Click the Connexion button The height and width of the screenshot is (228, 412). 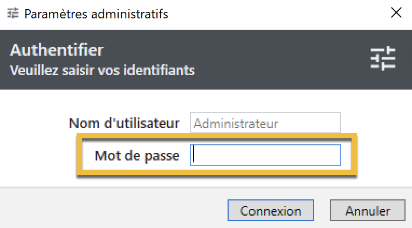(x=271, y=210)
